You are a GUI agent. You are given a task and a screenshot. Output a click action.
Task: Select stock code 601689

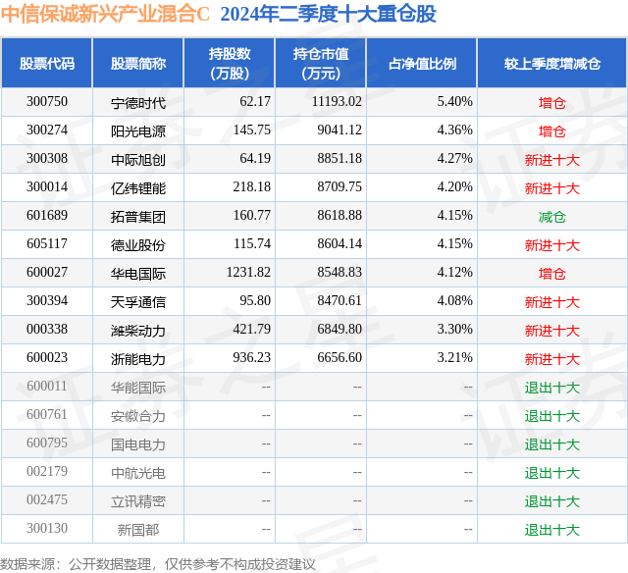pos(47,216)
